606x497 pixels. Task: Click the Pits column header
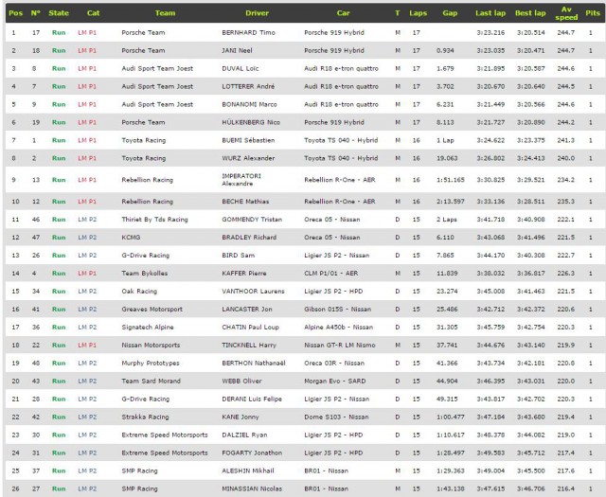pyautogui.click(x=593, y=12)
